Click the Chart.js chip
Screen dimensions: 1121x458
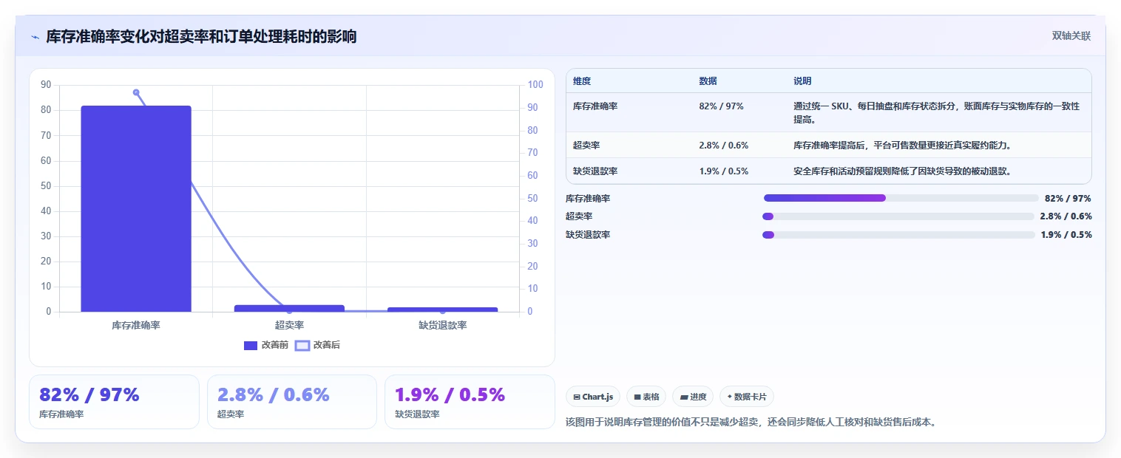593,397
